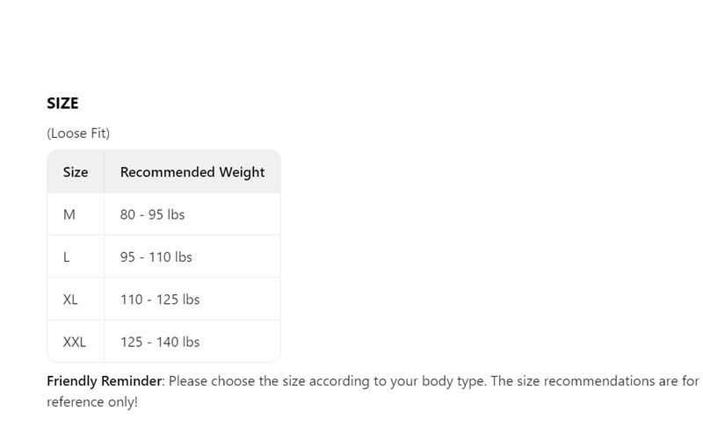Click the Friendly Reminder bold text
This screenshot has width=703, height=426.
click(x=104, y=381)
